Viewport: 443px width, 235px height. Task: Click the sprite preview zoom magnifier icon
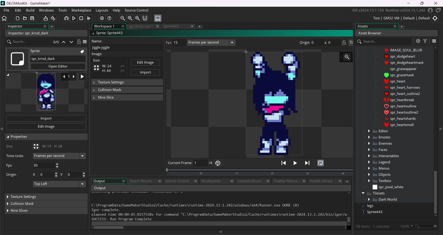pyautogui.click(x=347, y=57)
